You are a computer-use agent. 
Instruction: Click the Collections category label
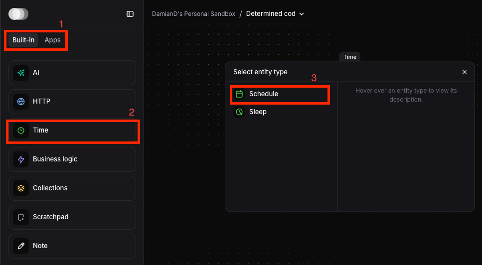50,188
